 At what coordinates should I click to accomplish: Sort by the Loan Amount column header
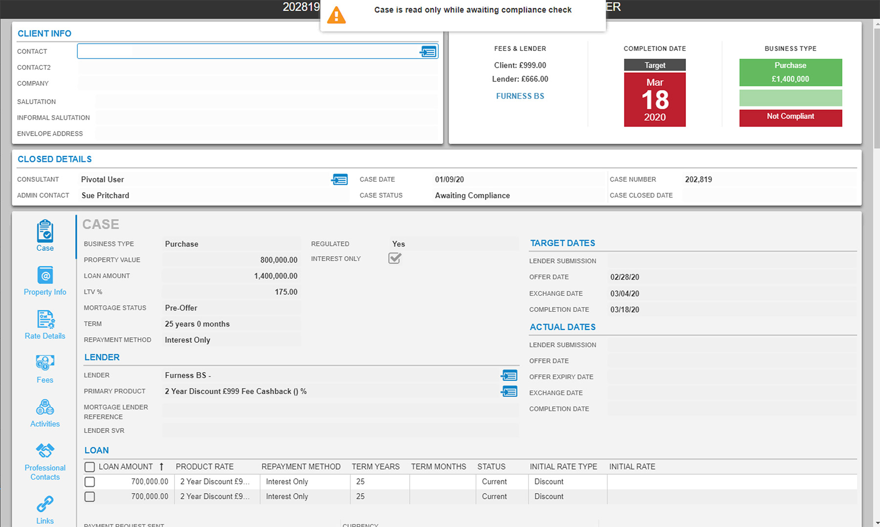coord(126,467)
